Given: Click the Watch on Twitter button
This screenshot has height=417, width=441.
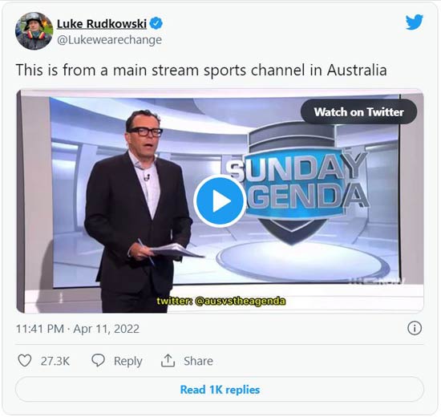Looking at the screenshot, I should (x=358, y=111).
